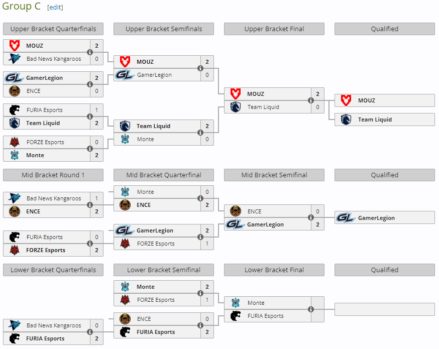Click GamerLegion logo in Upper Bracket Quarterfinals
Screen dimensions: 439x349
tap(14, 78)
